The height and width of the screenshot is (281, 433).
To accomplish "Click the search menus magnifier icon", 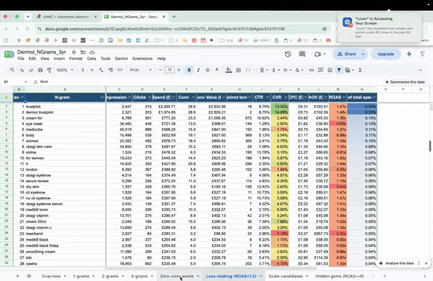I will pyautogui.click(x=12, y=70).
